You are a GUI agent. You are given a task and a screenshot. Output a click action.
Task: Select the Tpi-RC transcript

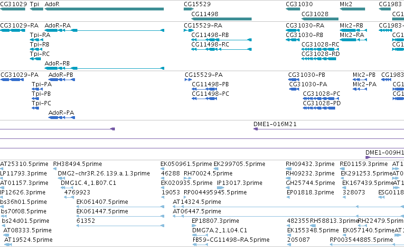tap(35, 59)
